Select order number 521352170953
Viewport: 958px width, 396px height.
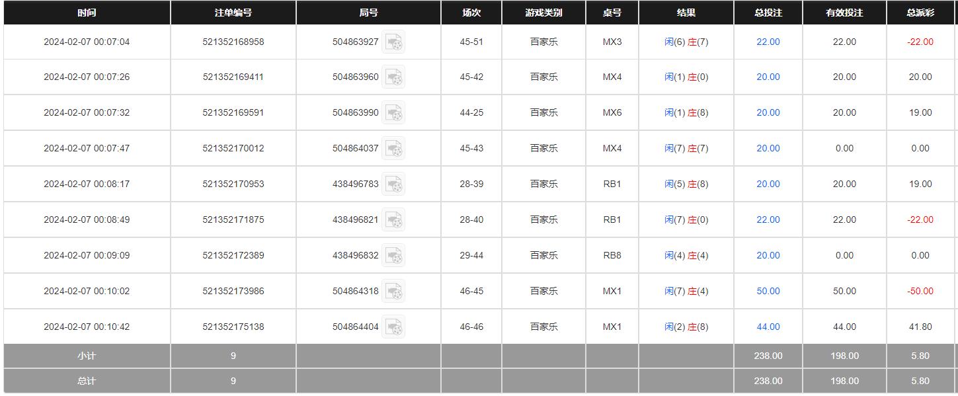[x=233, y=184]
